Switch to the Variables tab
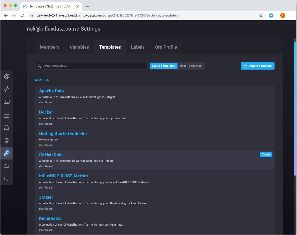Viewport: 297px width, 235px height. pyautogui.click(x=79, y=47)
